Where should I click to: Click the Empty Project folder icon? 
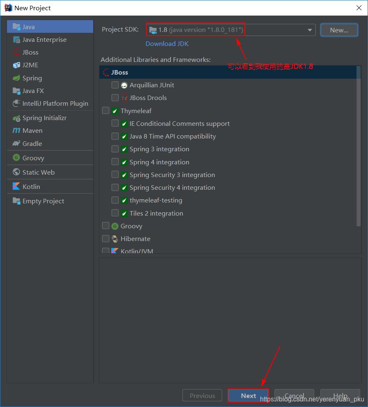coord(16,201)
